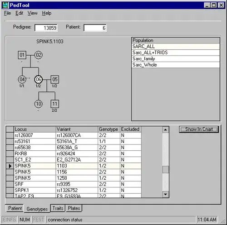Click the Show In Chart button
The image size is (227, 225).
click(x=199, y=129)
